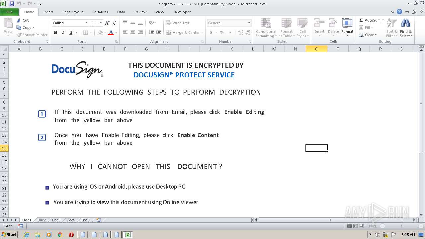
Task: Apply Middle Align to cell
Action: click(133, 23)
